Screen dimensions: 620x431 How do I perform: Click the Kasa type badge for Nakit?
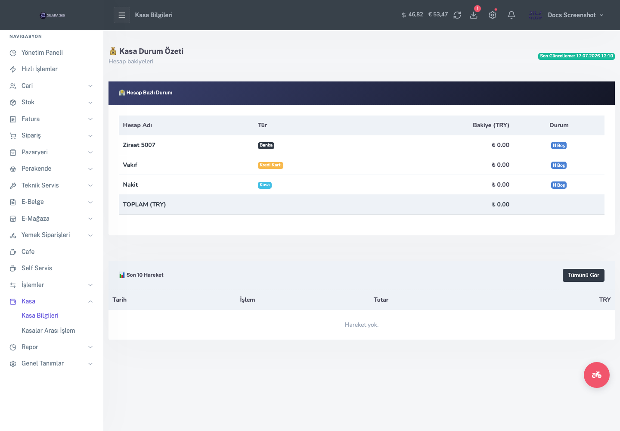pos(265,185)
